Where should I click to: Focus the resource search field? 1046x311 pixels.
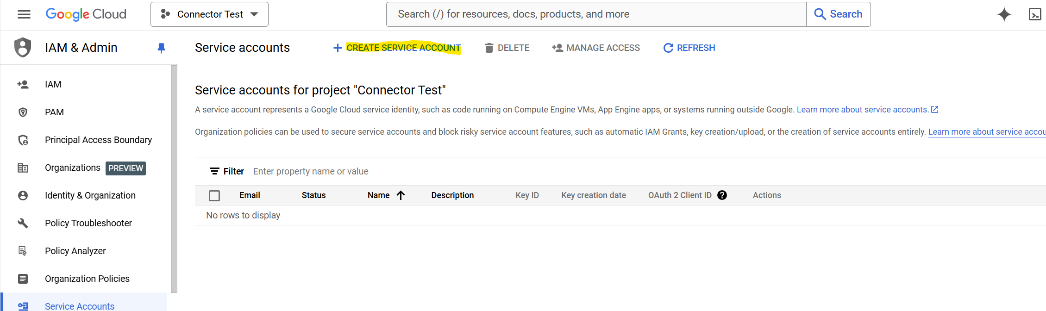[x=596, y=14]
